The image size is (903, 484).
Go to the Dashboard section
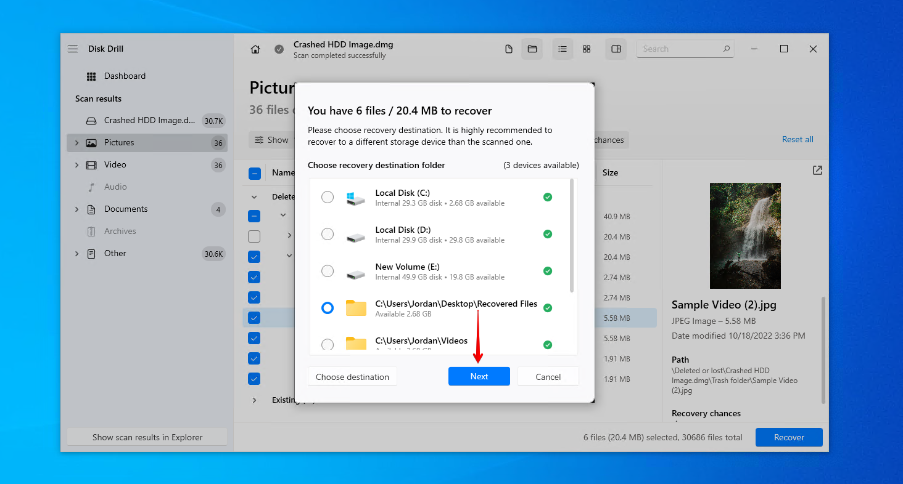pyautogui.click(x=126, y=76)
